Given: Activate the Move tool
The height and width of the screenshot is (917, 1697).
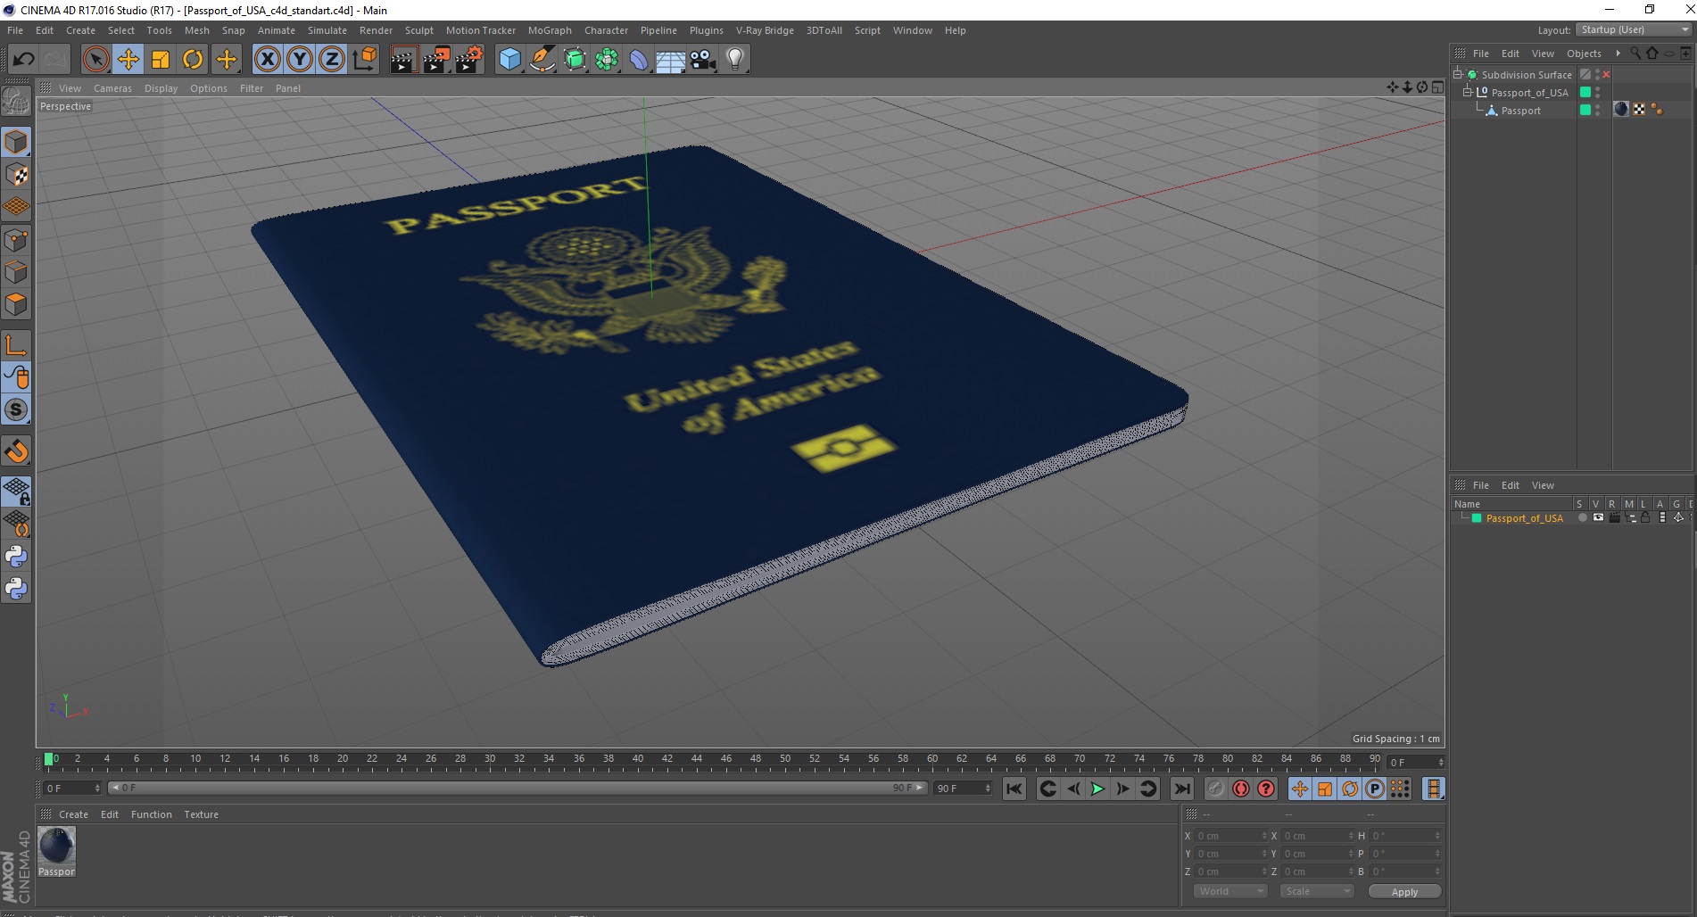Looking at the screenshot, I should [128, 60].
